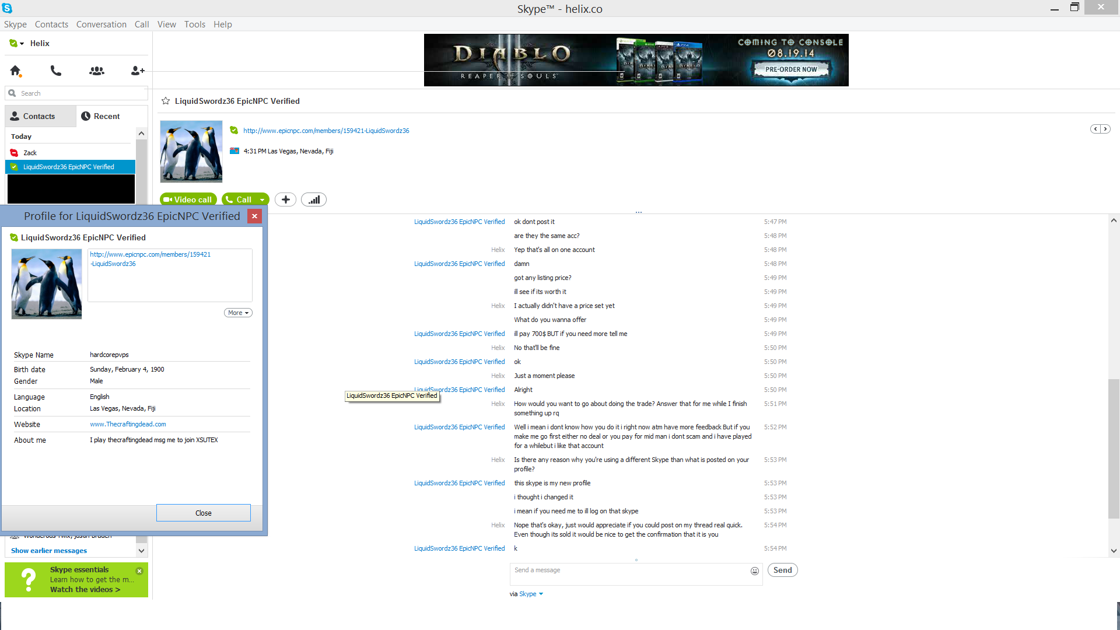
Task: Open the Call menu
Action: [x=142, y=24]
